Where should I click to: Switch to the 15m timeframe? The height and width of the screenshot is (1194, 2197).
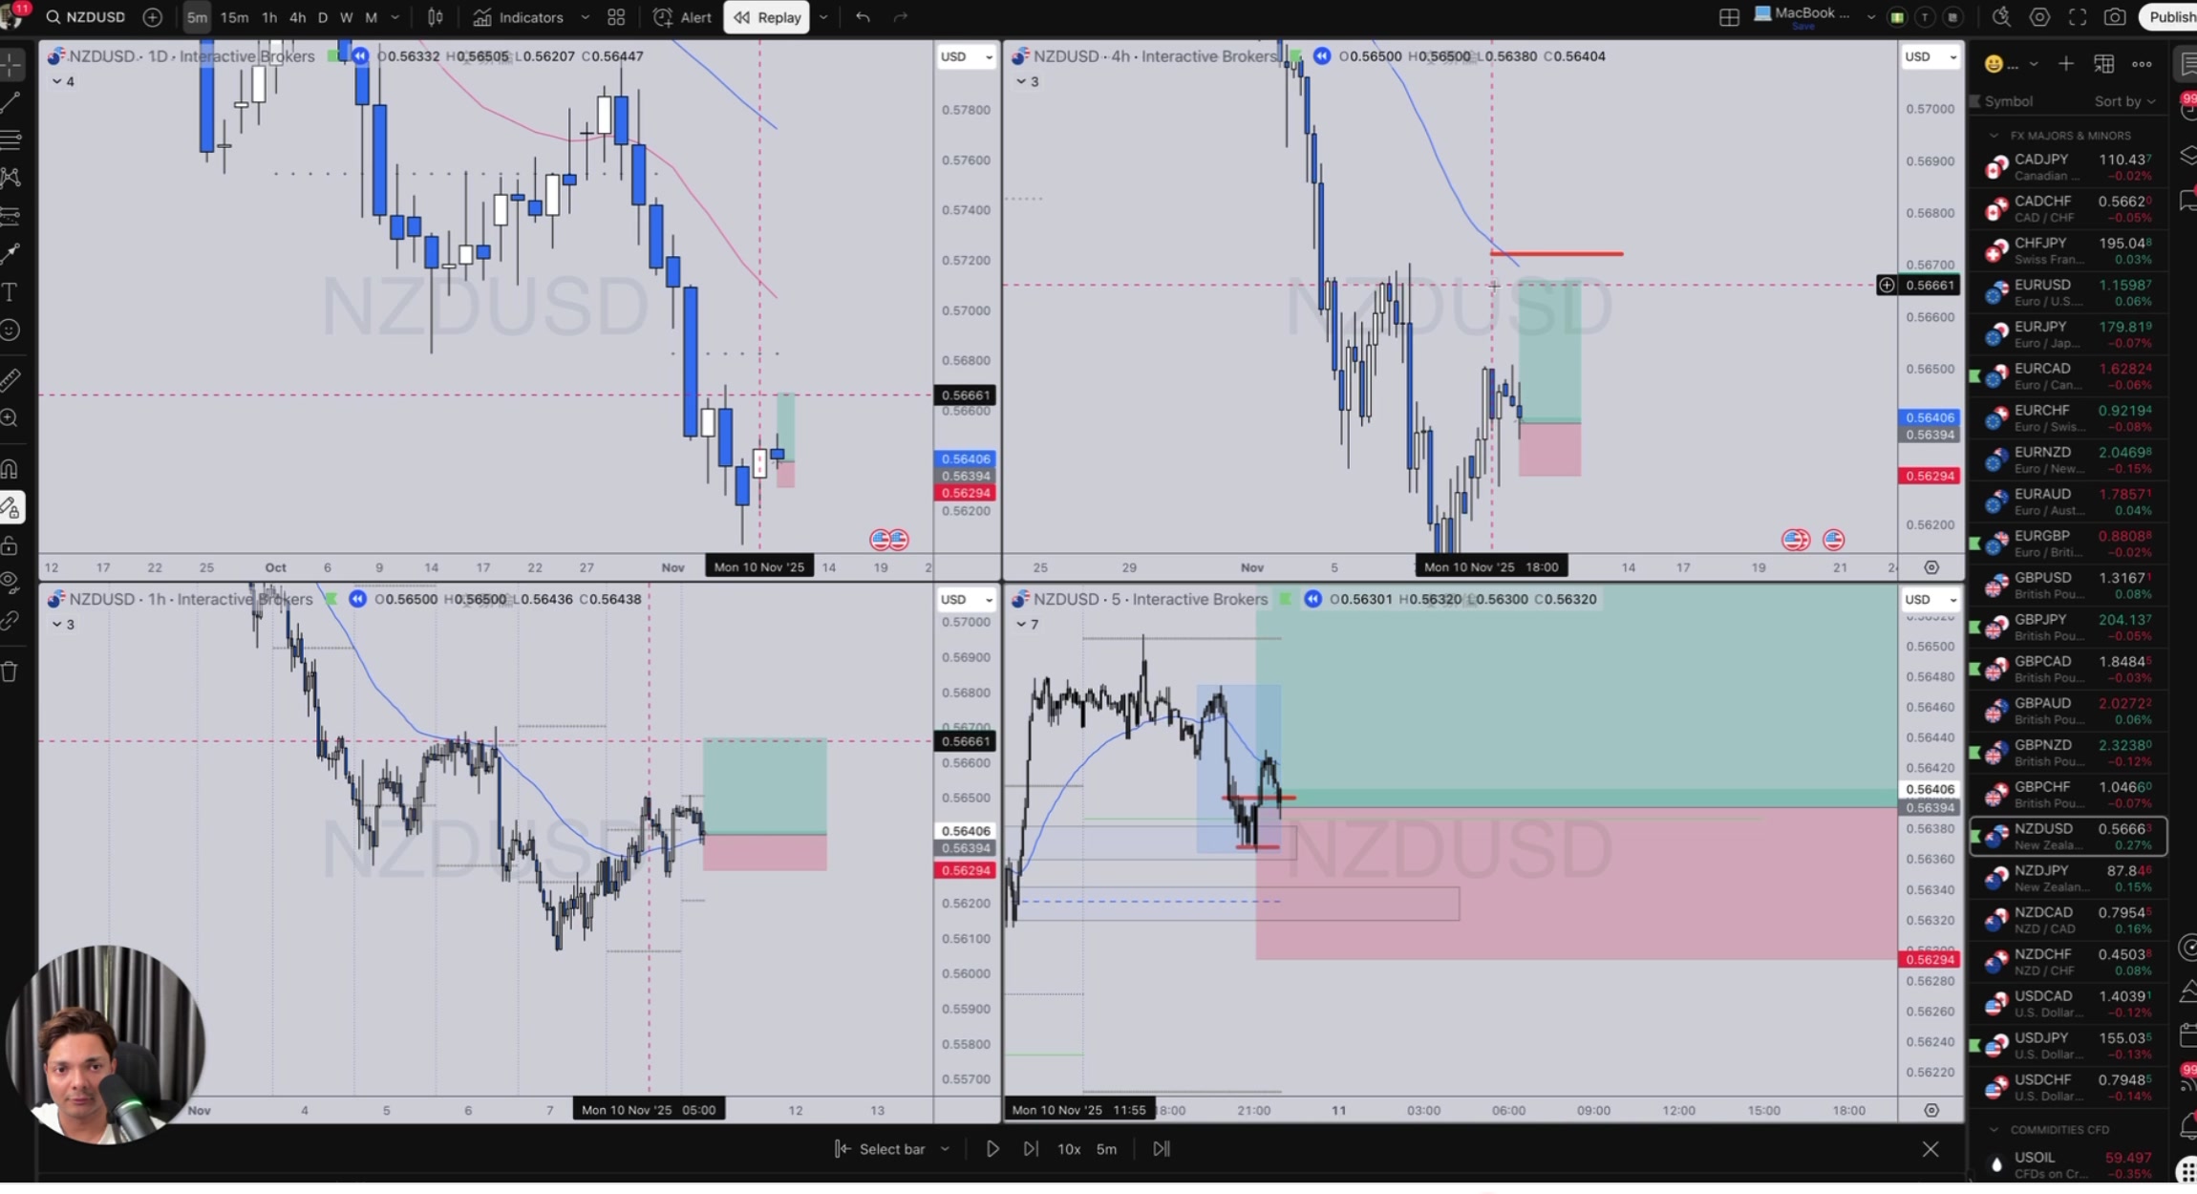[233, 17]
